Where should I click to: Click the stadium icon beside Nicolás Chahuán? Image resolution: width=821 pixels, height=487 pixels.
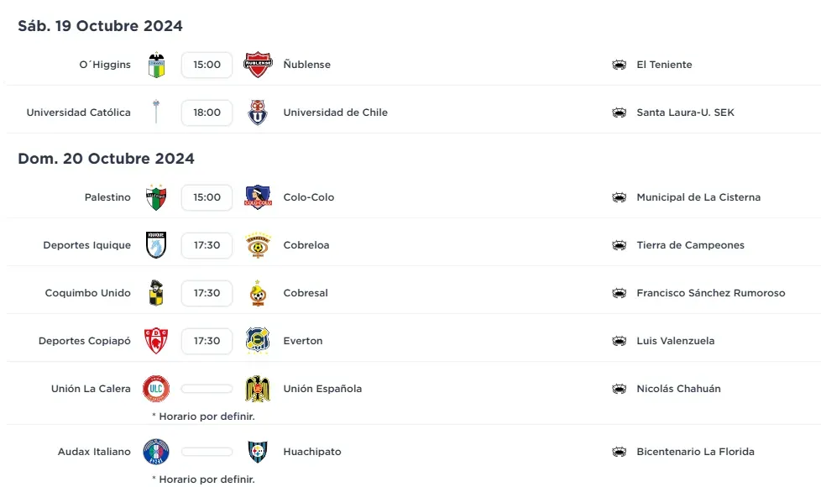click(x=619, y=389)
